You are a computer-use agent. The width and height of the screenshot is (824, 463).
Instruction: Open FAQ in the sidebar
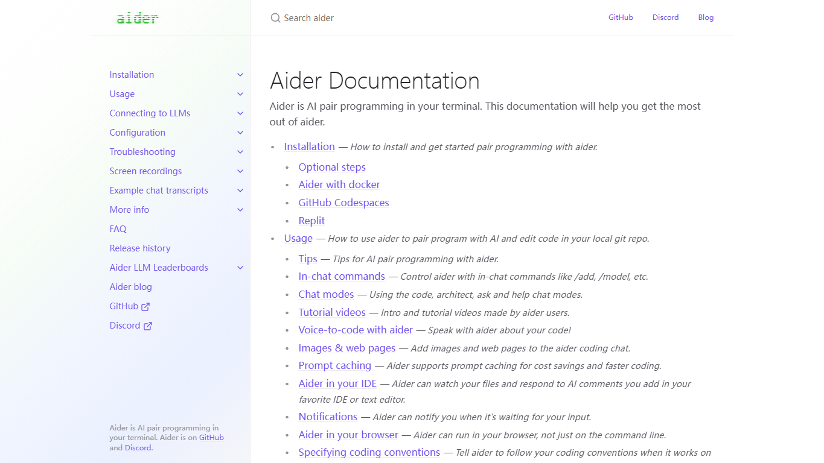[x=118, y=229]
